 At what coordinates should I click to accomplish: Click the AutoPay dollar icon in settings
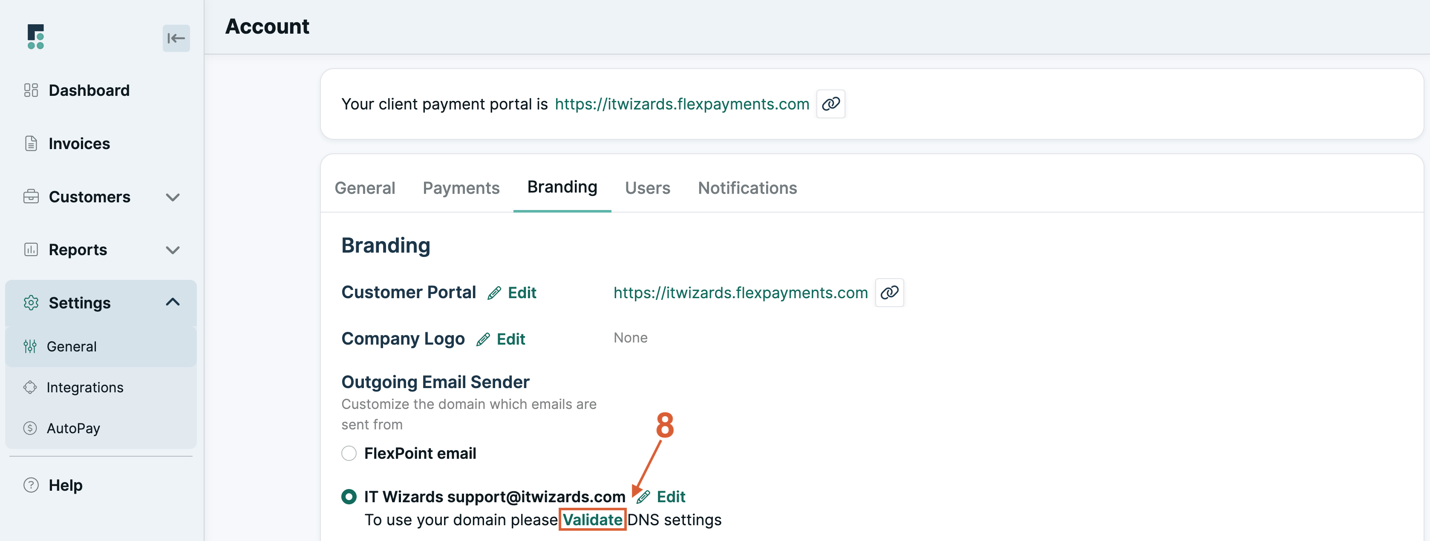pyautogui.click(x=31, y=427)
